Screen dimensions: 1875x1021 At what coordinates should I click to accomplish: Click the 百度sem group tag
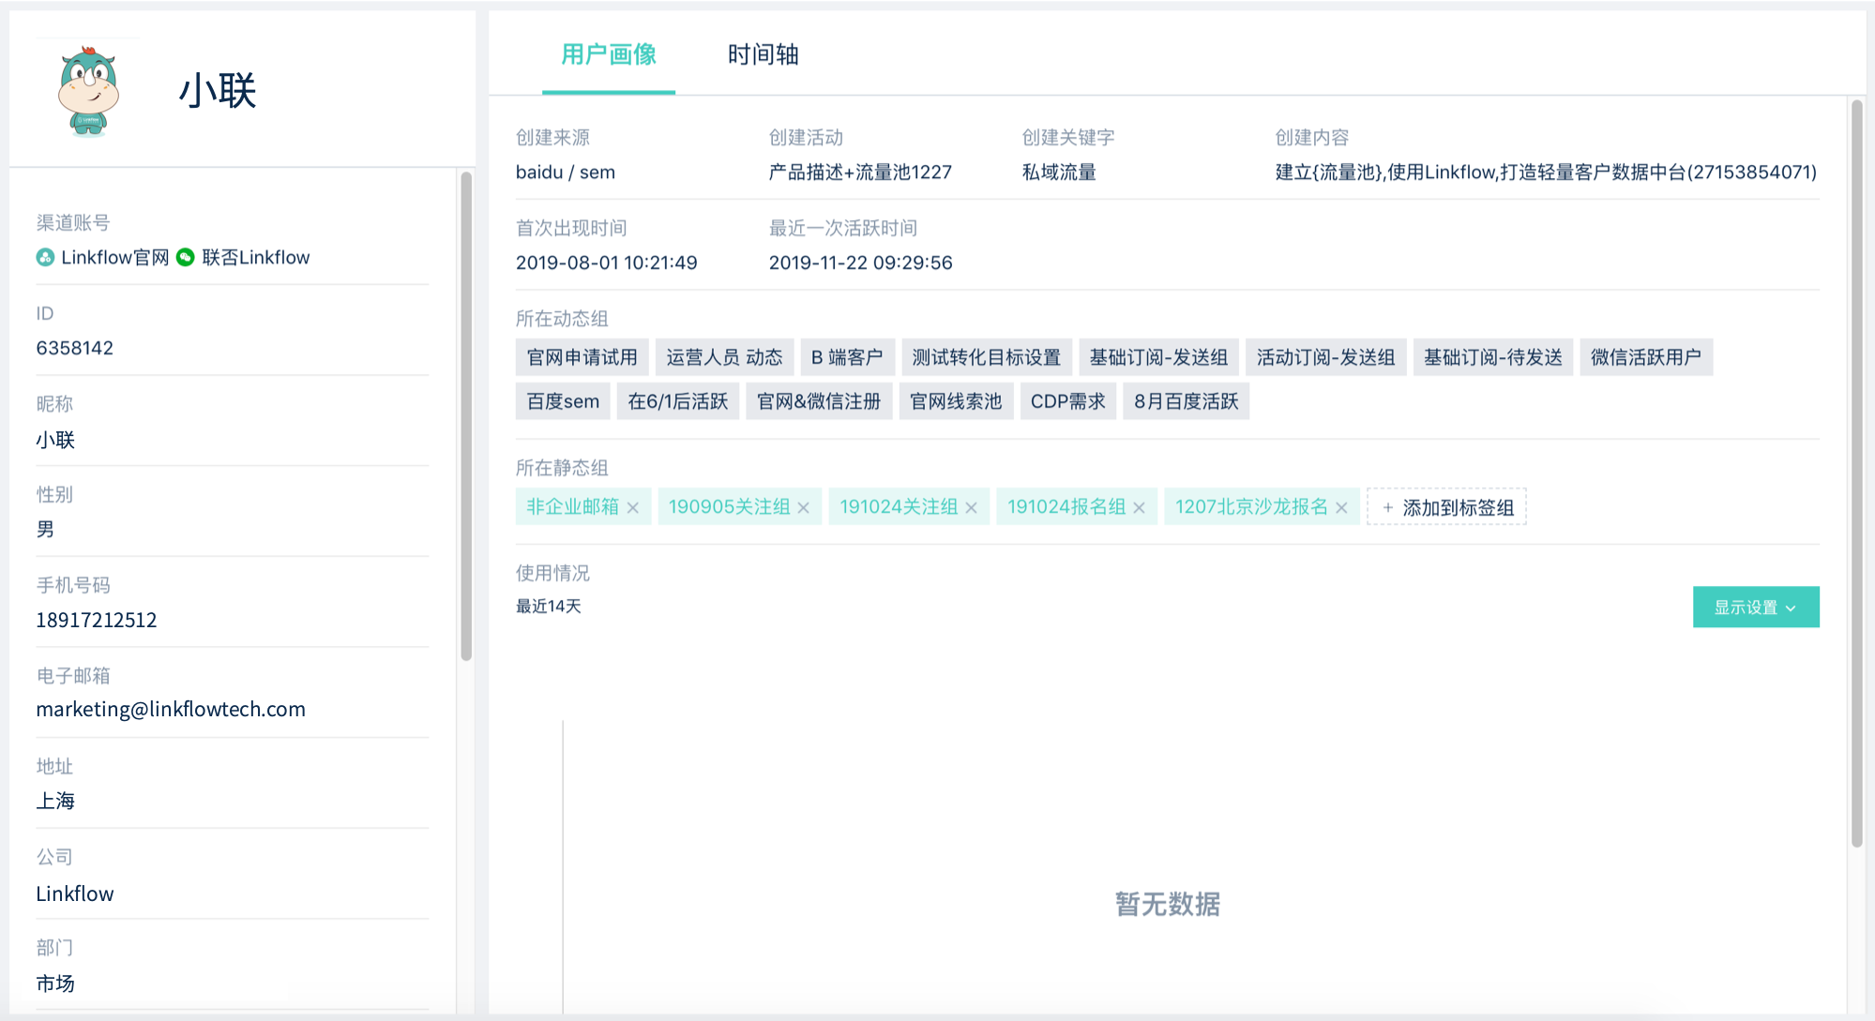563,401
